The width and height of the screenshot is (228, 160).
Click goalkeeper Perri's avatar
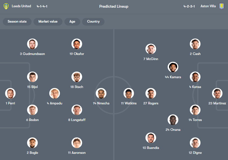[x=10, y=93]
